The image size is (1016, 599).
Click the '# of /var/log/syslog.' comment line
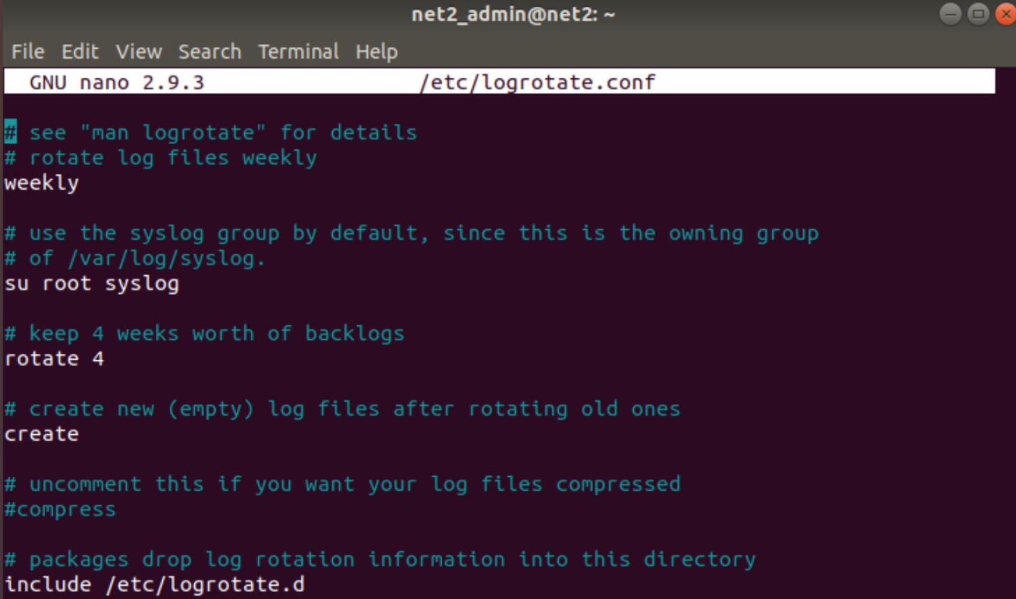135,258
